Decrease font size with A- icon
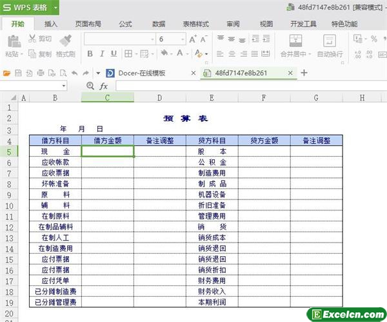 (x=204, y=39)
